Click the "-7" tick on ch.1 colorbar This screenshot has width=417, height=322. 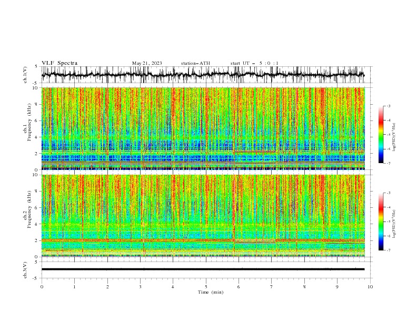[389, 164]
